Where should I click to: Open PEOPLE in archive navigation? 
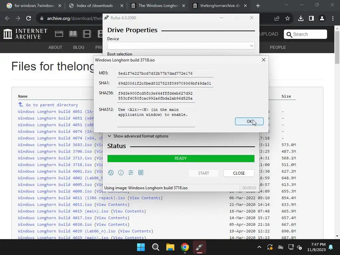tap(278, 47)
